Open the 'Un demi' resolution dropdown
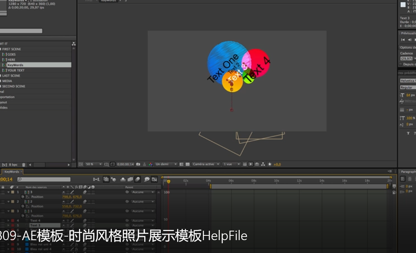Viewport: 416px width, 253px height. pos(166,164)
